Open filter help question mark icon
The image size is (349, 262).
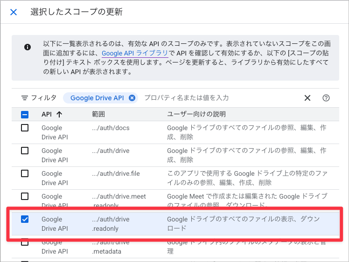[326, 98]
